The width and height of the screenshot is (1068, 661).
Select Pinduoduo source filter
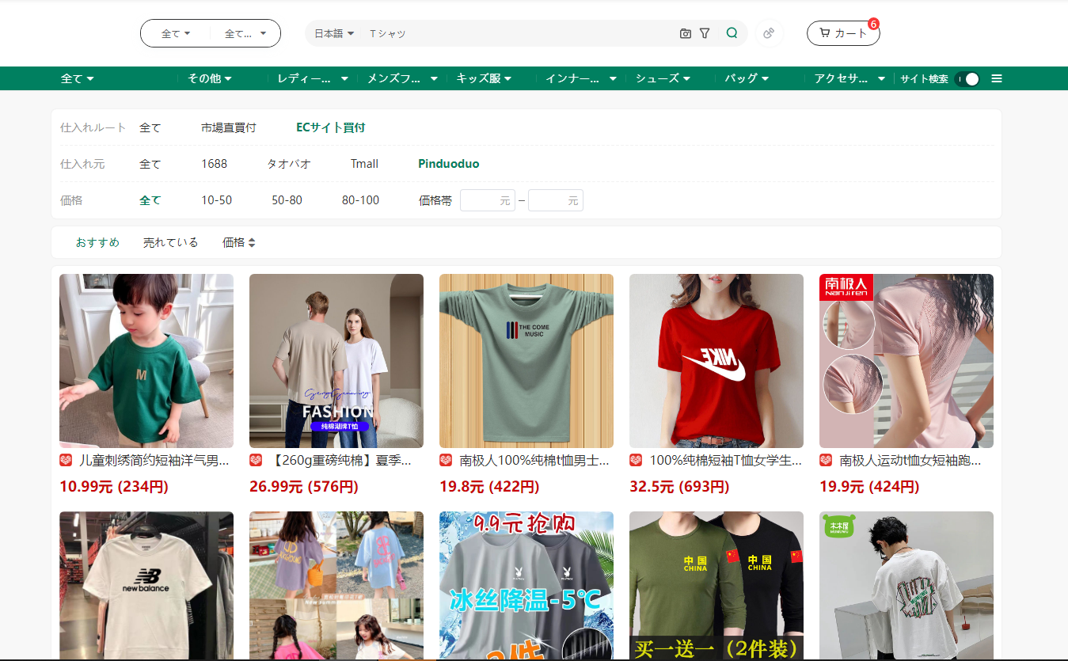click(449, 164)
